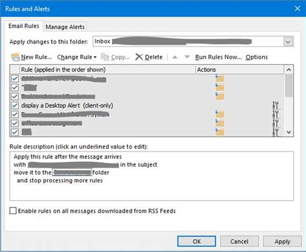This screenshot has height=252, width=306.
Task: Click the Cancel button
Action: coord(239,241)
